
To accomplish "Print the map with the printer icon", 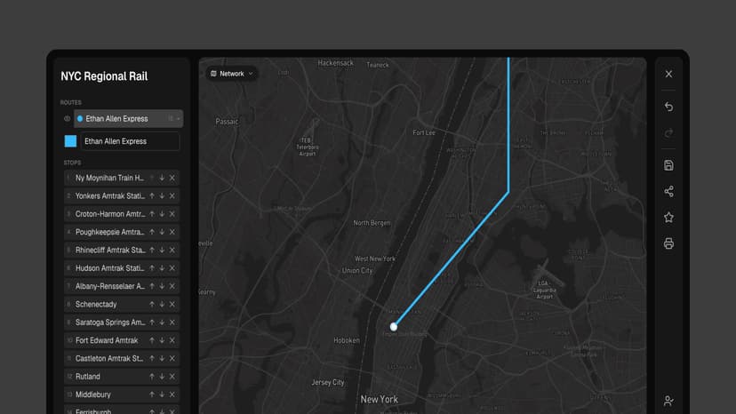I will 668,243.
